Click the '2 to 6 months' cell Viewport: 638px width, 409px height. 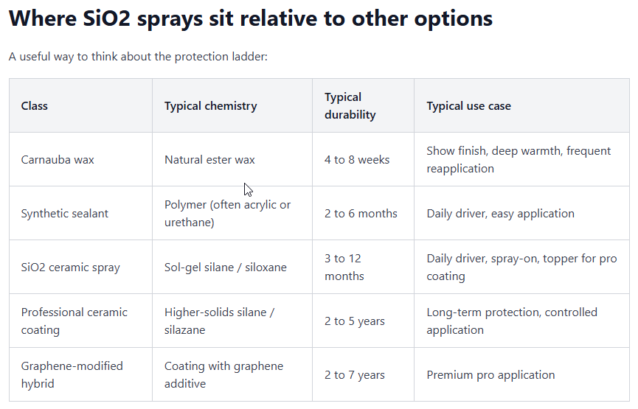tap(364, 214)
